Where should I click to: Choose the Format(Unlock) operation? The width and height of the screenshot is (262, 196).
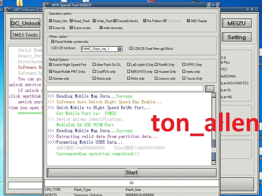tap(115, 21)
